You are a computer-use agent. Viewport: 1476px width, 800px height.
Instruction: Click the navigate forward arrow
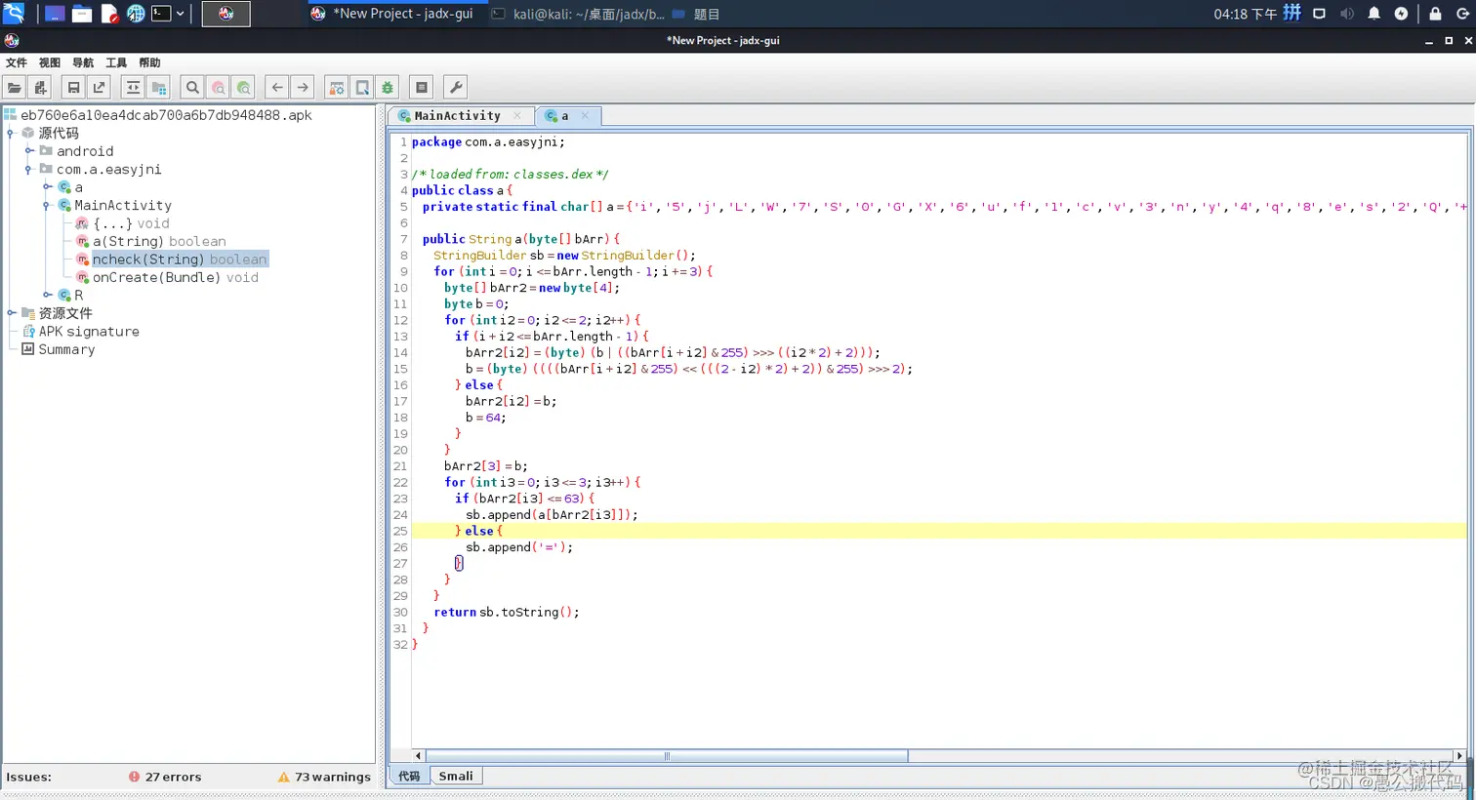click(x=303, y=88)
